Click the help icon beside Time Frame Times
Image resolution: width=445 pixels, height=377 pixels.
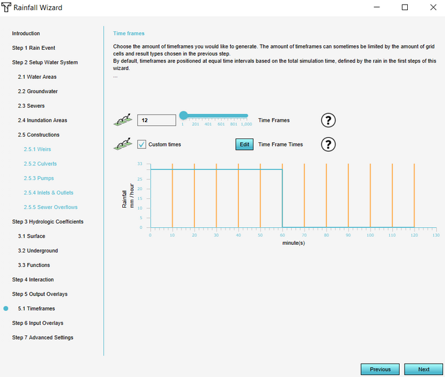[328, 144]
